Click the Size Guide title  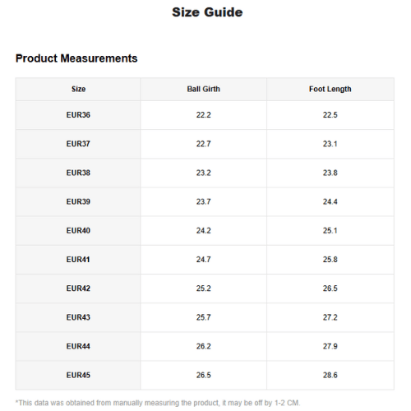click(x=207, y=12)
